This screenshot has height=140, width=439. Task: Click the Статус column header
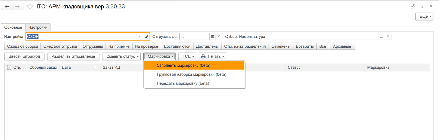click(325, 67)
